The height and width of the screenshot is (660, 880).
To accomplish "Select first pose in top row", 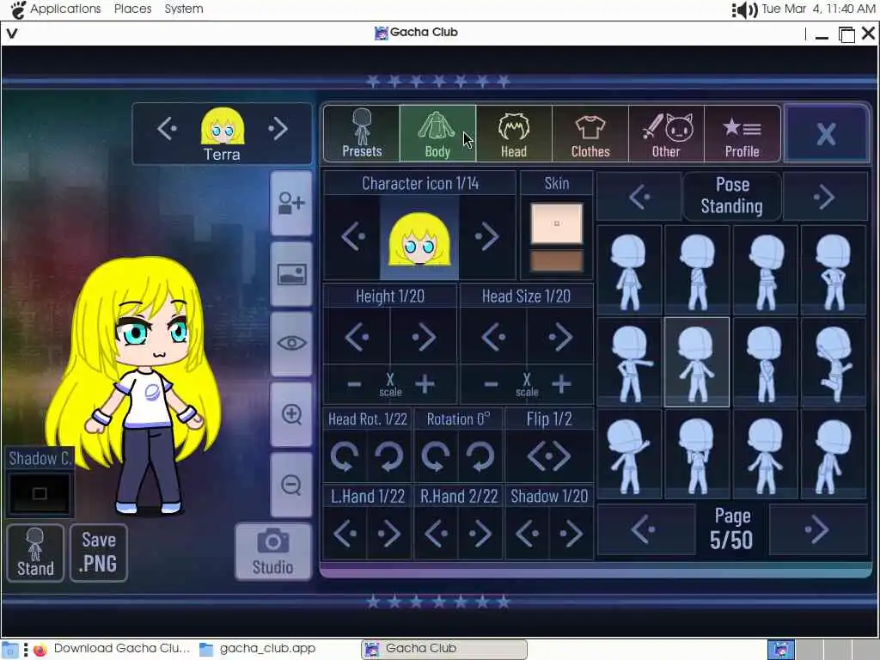I will point(629,271).
